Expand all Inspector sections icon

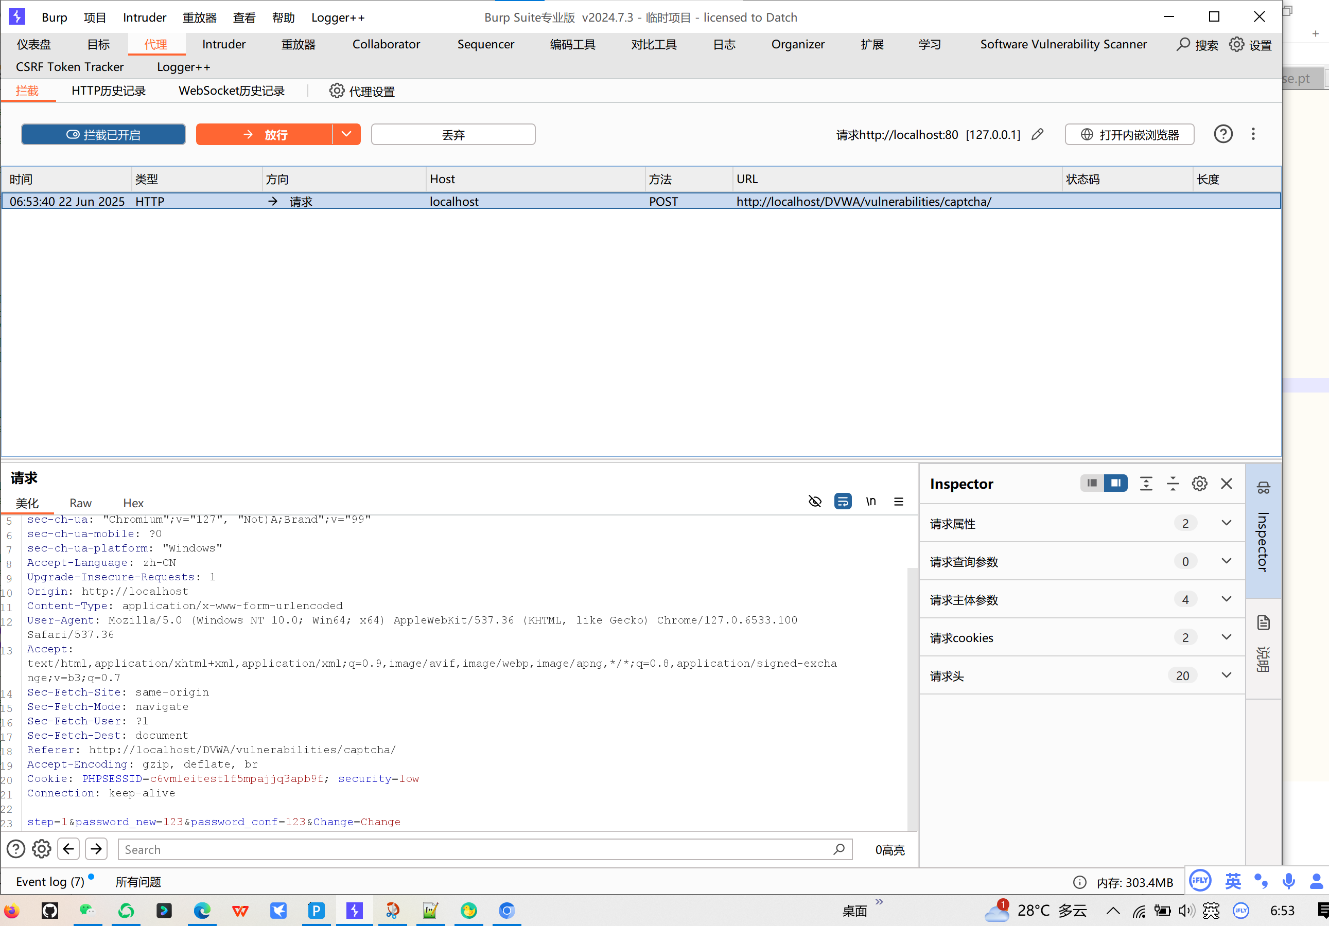(x=1146, y=484)
